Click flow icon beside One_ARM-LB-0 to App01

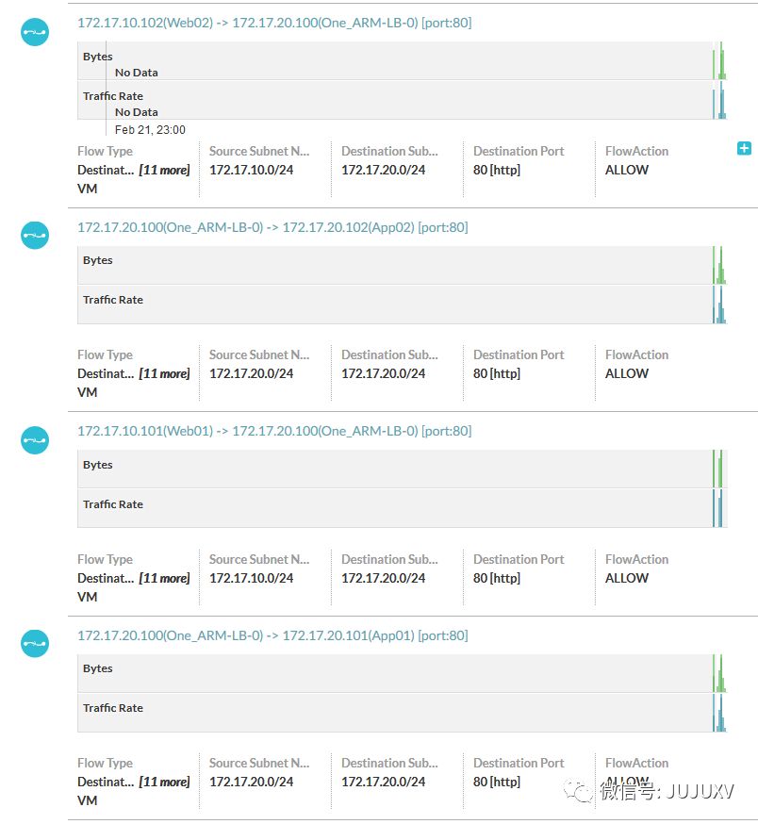click(35, 643)
